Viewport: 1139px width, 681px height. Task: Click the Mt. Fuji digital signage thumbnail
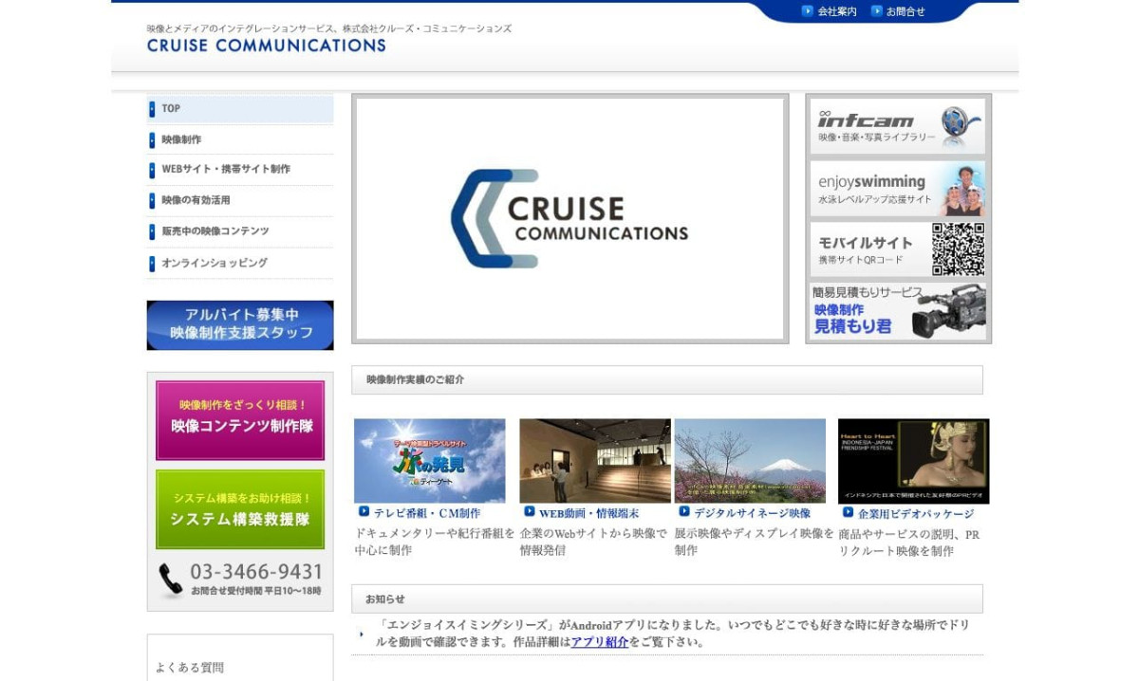coord(750,460)
